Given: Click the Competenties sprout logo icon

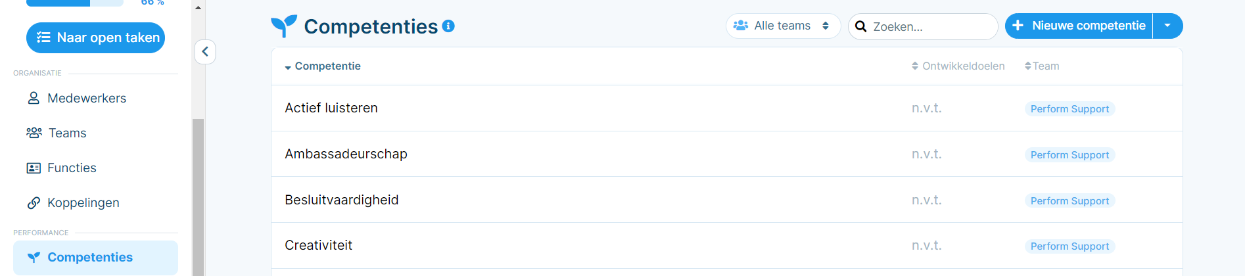Looking at the screenshot, I should pos(284,26).
